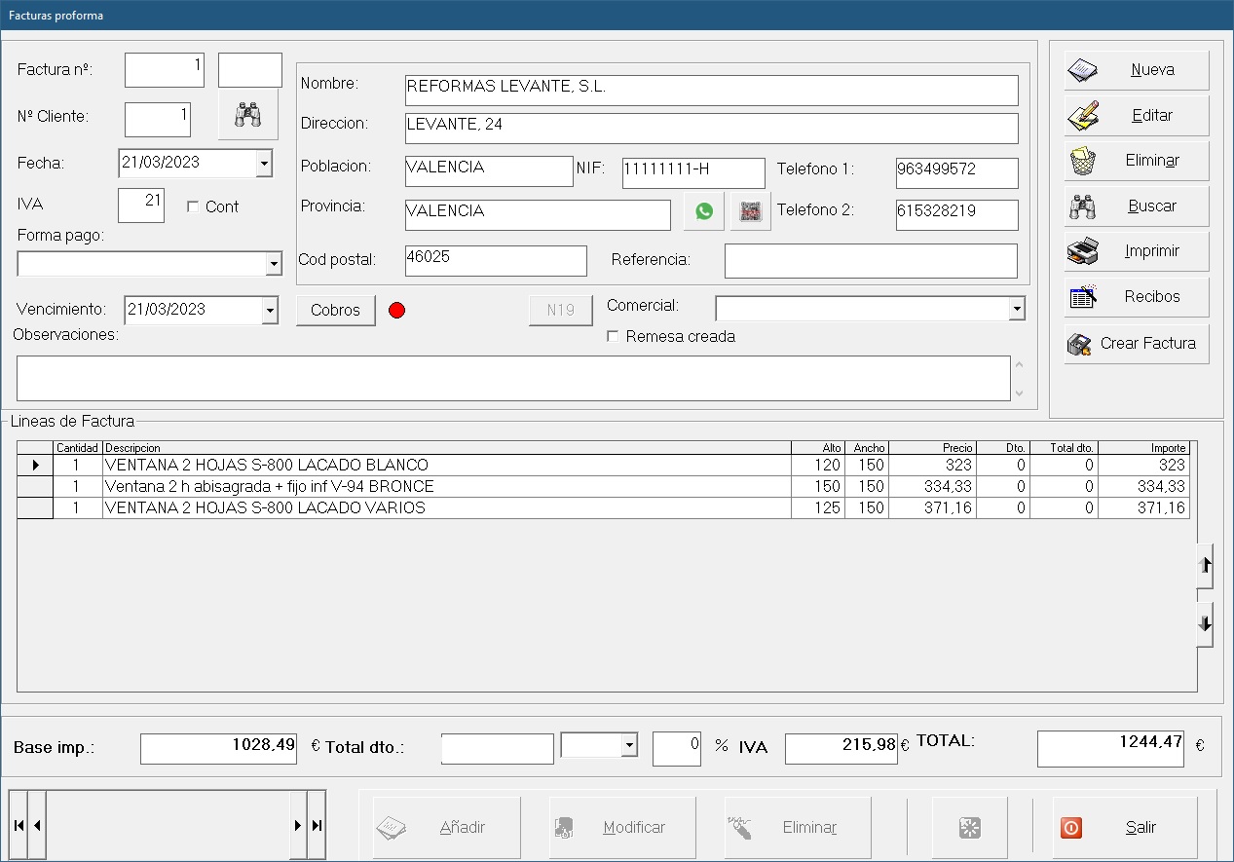This screenshot has height=862, width=1234.
Task: Expand the Comercial dropdown list
Action: 1016,309
